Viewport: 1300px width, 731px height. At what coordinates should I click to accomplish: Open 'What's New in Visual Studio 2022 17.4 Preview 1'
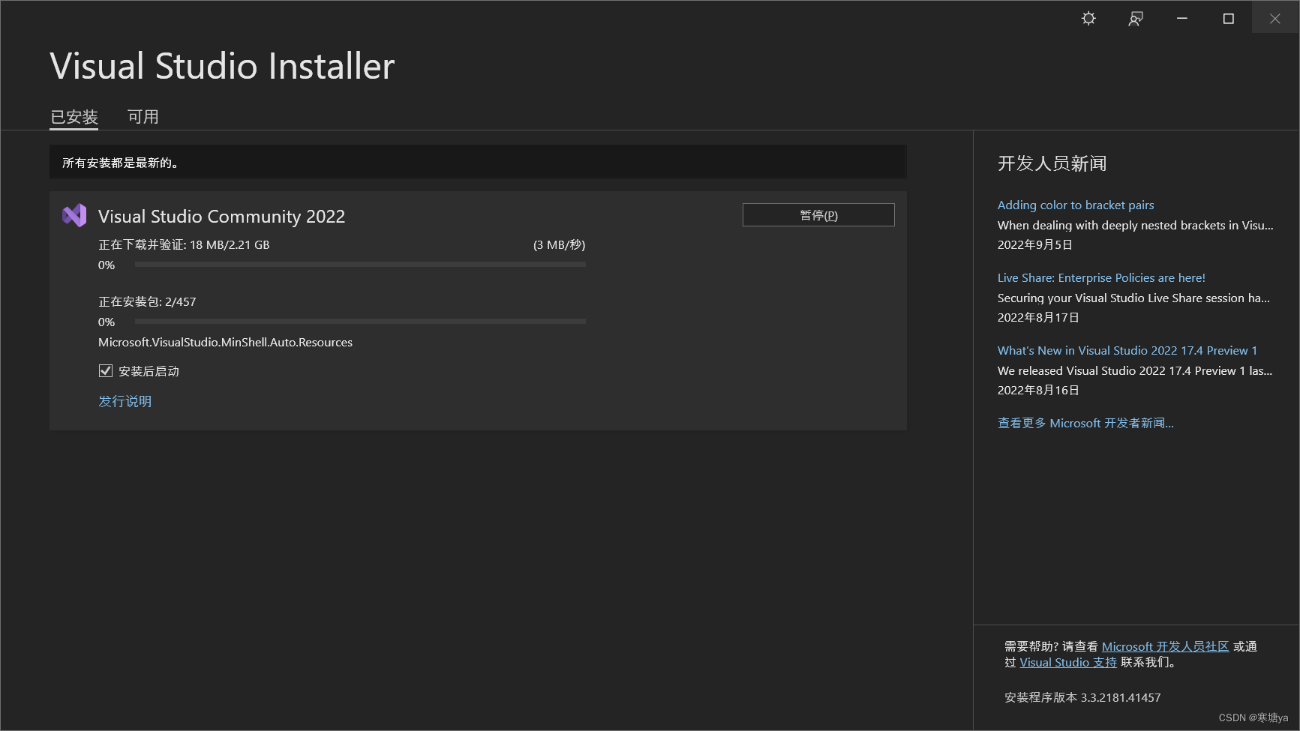point(1127,350)
